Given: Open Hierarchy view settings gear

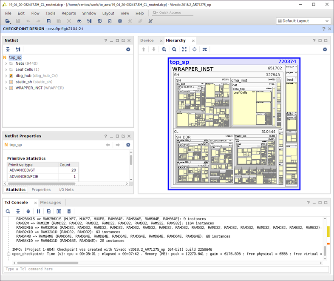Looking at the screenshot, I should pyautogui.click(x=325, y=49).
